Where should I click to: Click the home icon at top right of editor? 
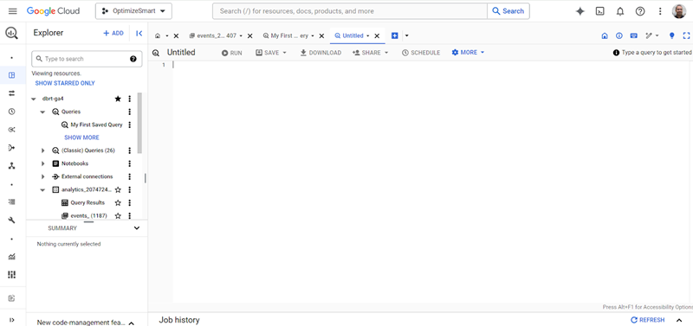pos(605,35)
